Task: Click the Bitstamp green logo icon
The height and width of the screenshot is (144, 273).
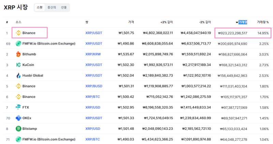Action: pos(18,129)
